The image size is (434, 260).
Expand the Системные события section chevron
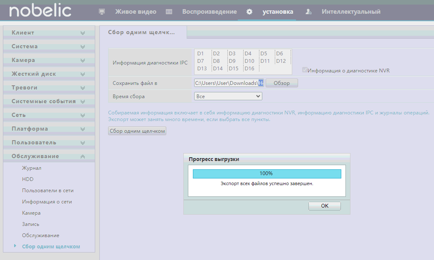coord(82,102)
